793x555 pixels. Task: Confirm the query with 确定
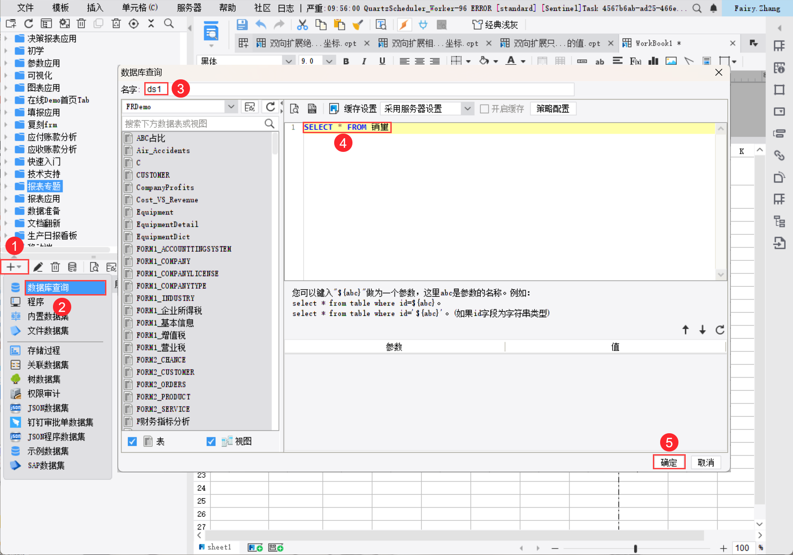pos(669,462)
